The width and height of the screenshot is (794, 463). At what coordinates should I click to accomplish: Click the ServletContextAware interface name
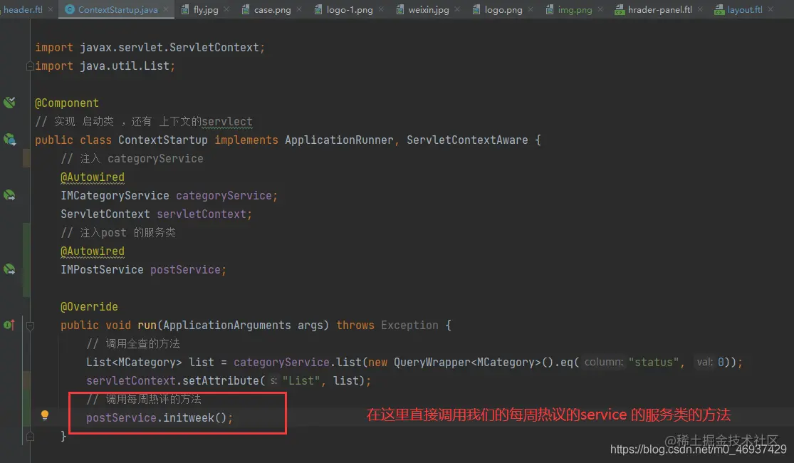point(467,140)
